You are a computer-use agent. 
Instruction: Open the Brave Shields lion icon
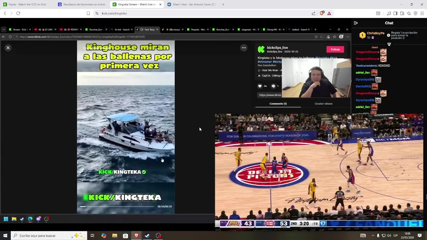point(322,13)
